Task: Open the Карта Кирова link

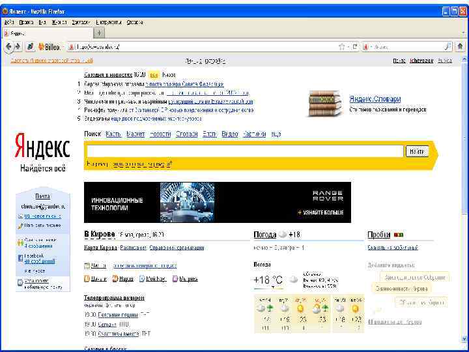Action: [101, 248]
